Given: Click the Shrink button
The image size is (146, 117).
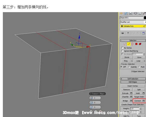Looking at the screenshot, I should (x=127, y=57).
